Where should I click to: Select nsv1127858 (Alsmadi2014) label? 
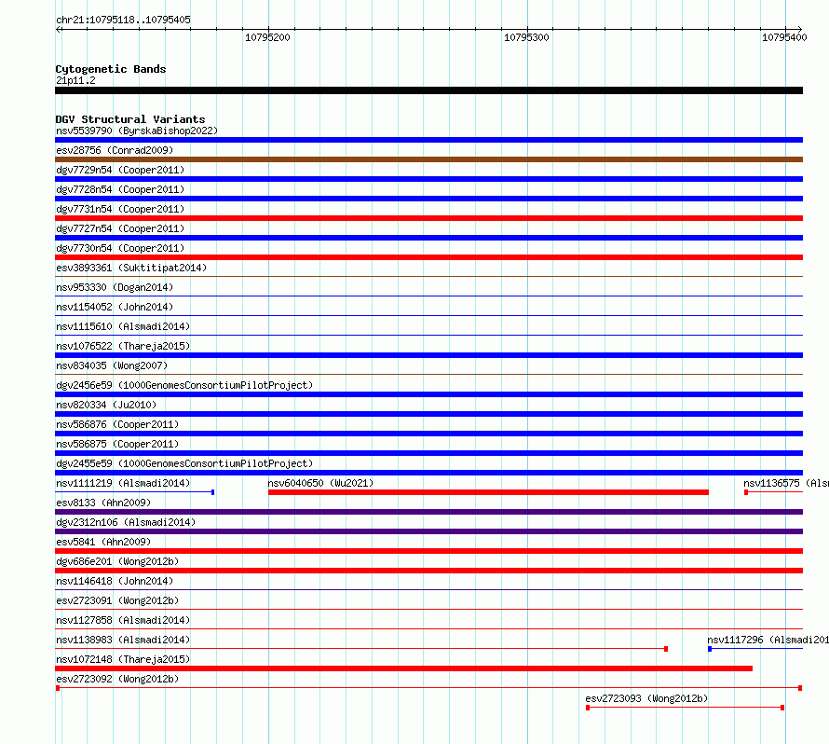tap(123, 620)
